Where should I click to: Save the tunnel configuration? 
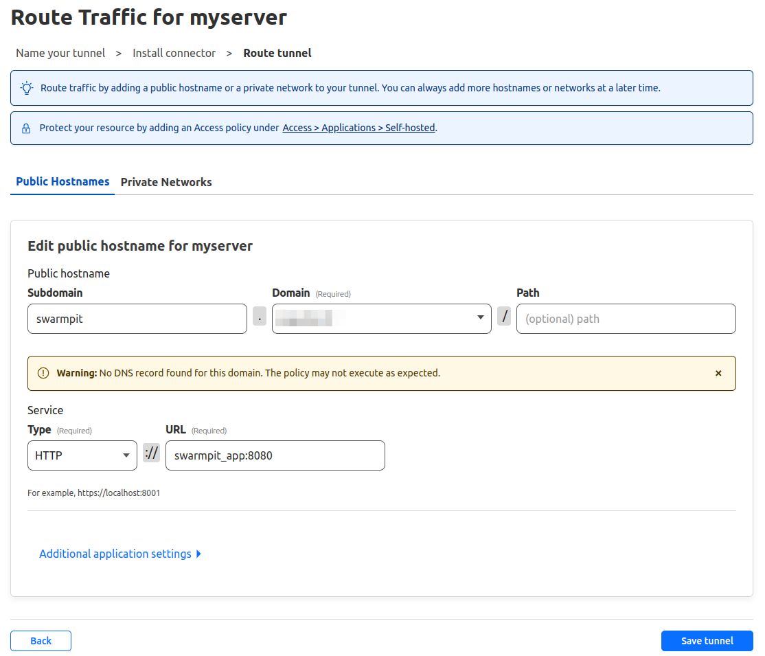coord(707,640)
